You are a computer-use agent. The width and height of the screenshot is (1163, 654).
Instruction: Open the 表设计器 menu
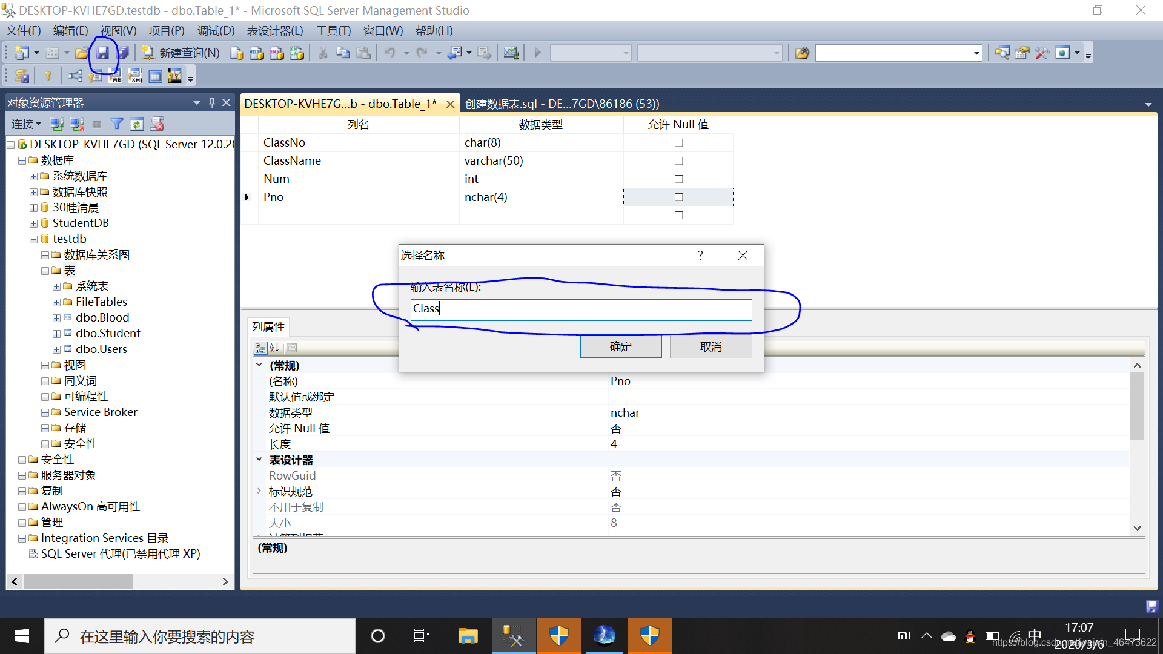tap(274, 31)
